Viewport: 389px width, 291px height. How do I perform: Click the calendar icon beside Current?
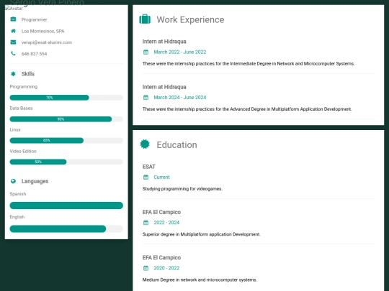tap(146, 177)
